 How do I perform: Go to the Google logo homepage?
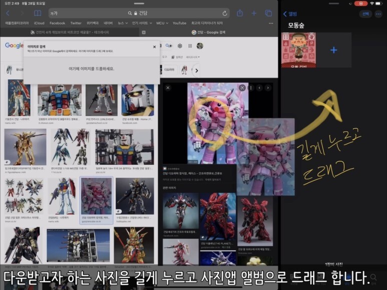pyautogui.click(x=14, y=46)
